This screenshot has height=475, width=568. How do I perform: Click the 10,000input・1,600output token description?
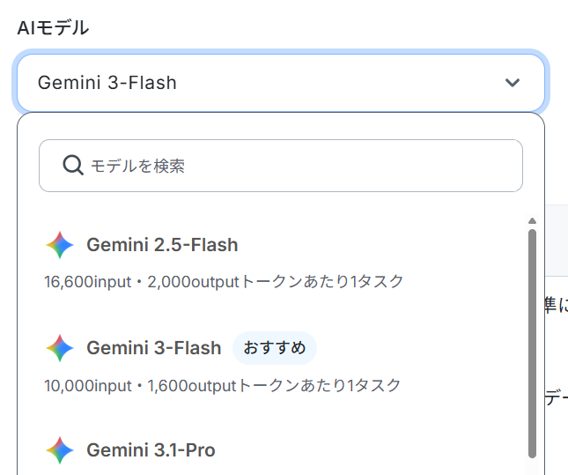coord(223,385)
